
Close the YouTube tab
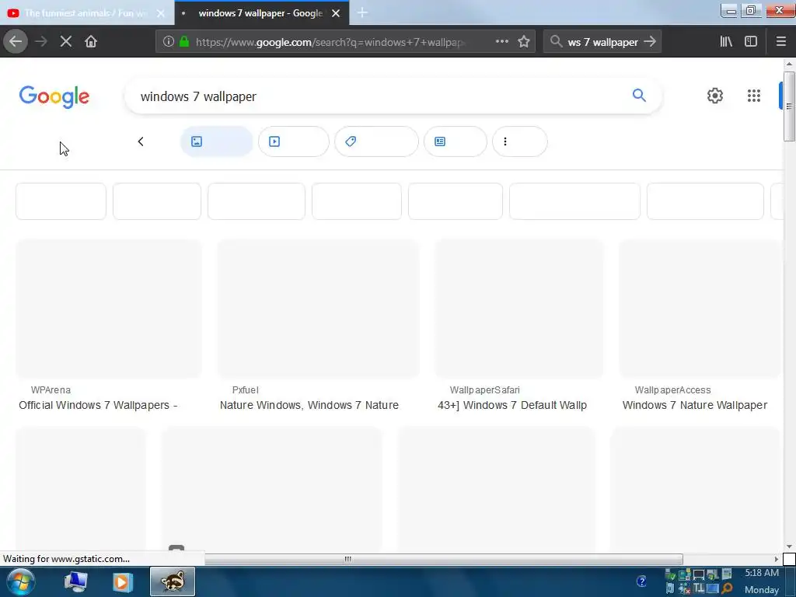[161, 14]
